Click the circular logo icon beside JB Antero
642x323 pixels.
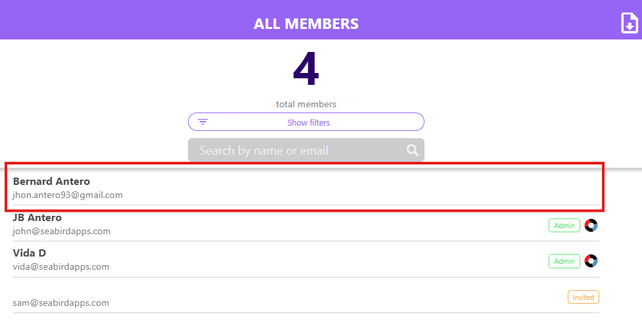point(591,226)
